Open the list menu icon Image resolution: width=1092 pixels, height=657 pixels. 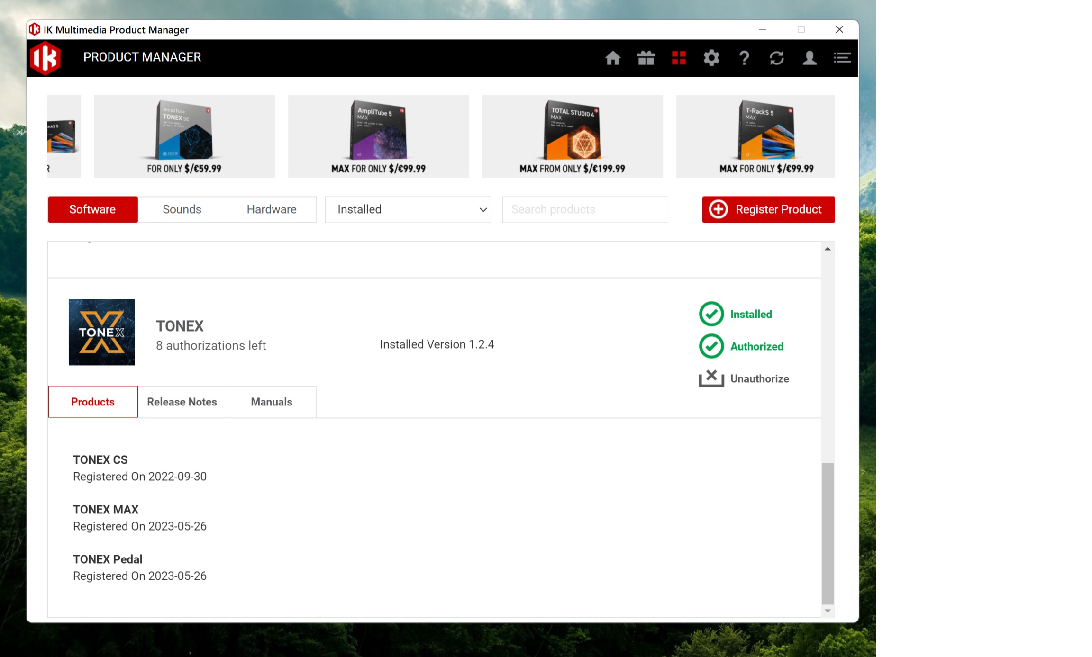[x=842, y=58]
